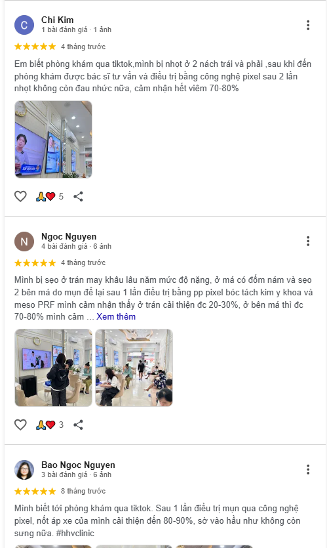Open more options for Ngoc Nguyen's review
Viewport: 327px width, 548px height.
point(308,241)
